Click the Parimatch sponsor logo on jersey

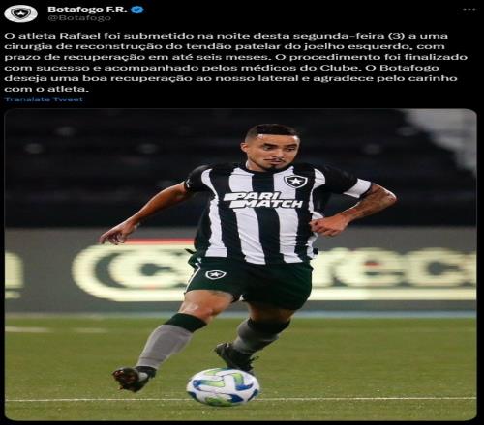263,200
